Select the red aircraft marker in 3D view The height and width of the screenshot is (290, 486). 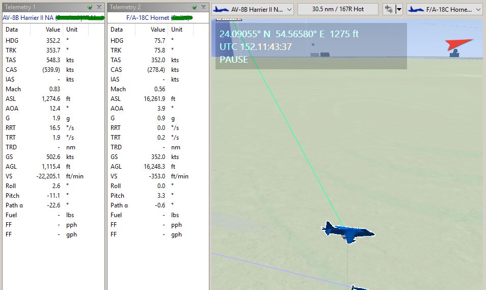click(x=458, y=44)
